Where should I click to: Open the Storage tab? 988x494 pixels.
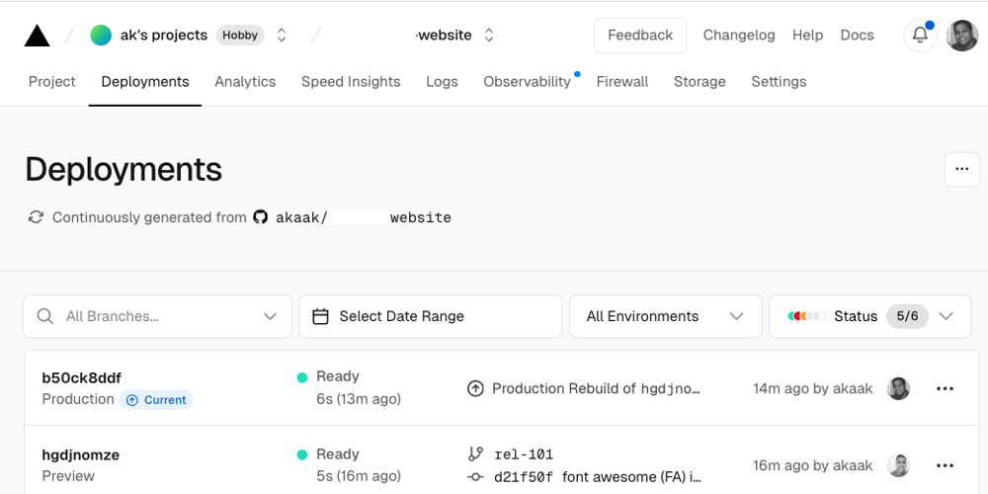coord(700,82)
